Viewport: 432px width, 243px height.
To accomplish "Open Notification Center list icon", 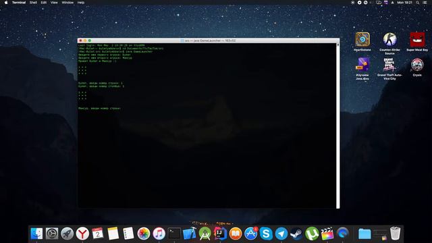I will click(425, 3).
